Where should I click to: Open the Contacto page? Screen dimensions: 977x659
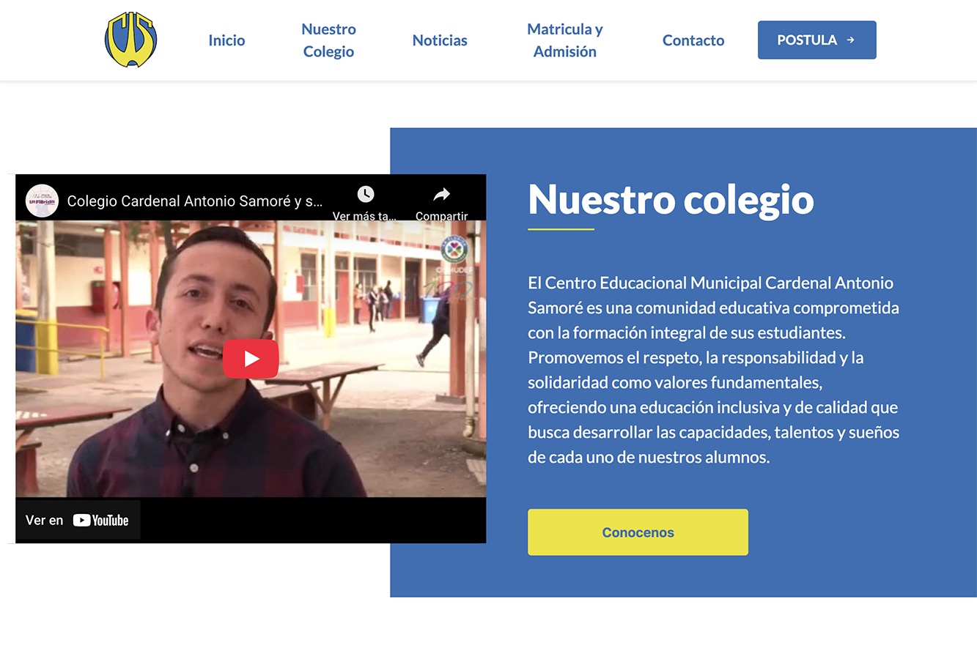tap(693, 40)
